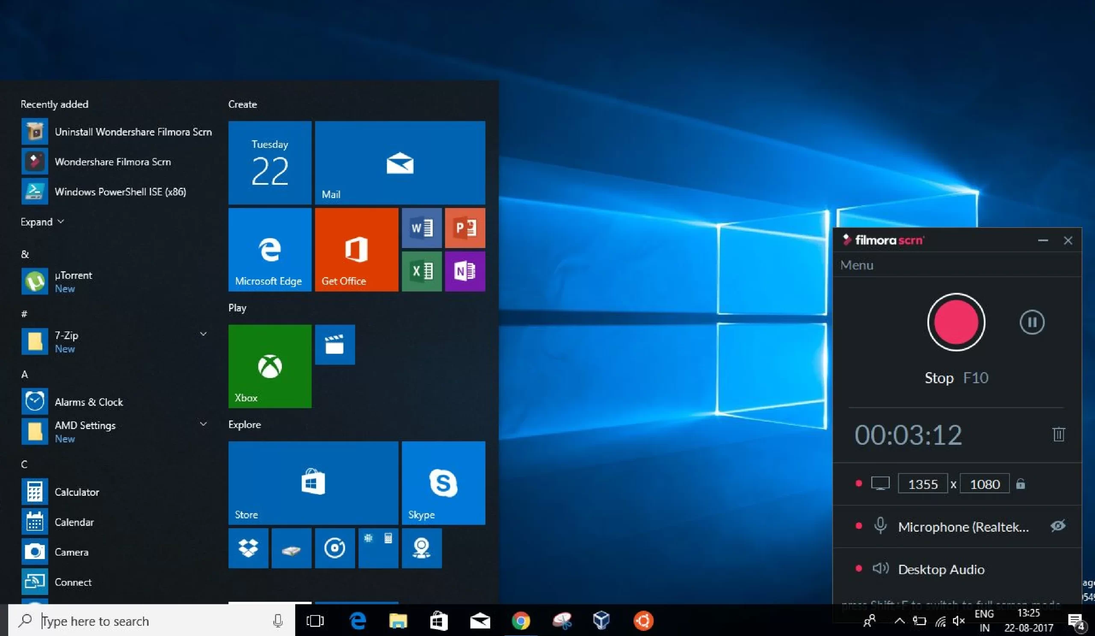
Task: Click the & section header
Action: tap(25, 254)
